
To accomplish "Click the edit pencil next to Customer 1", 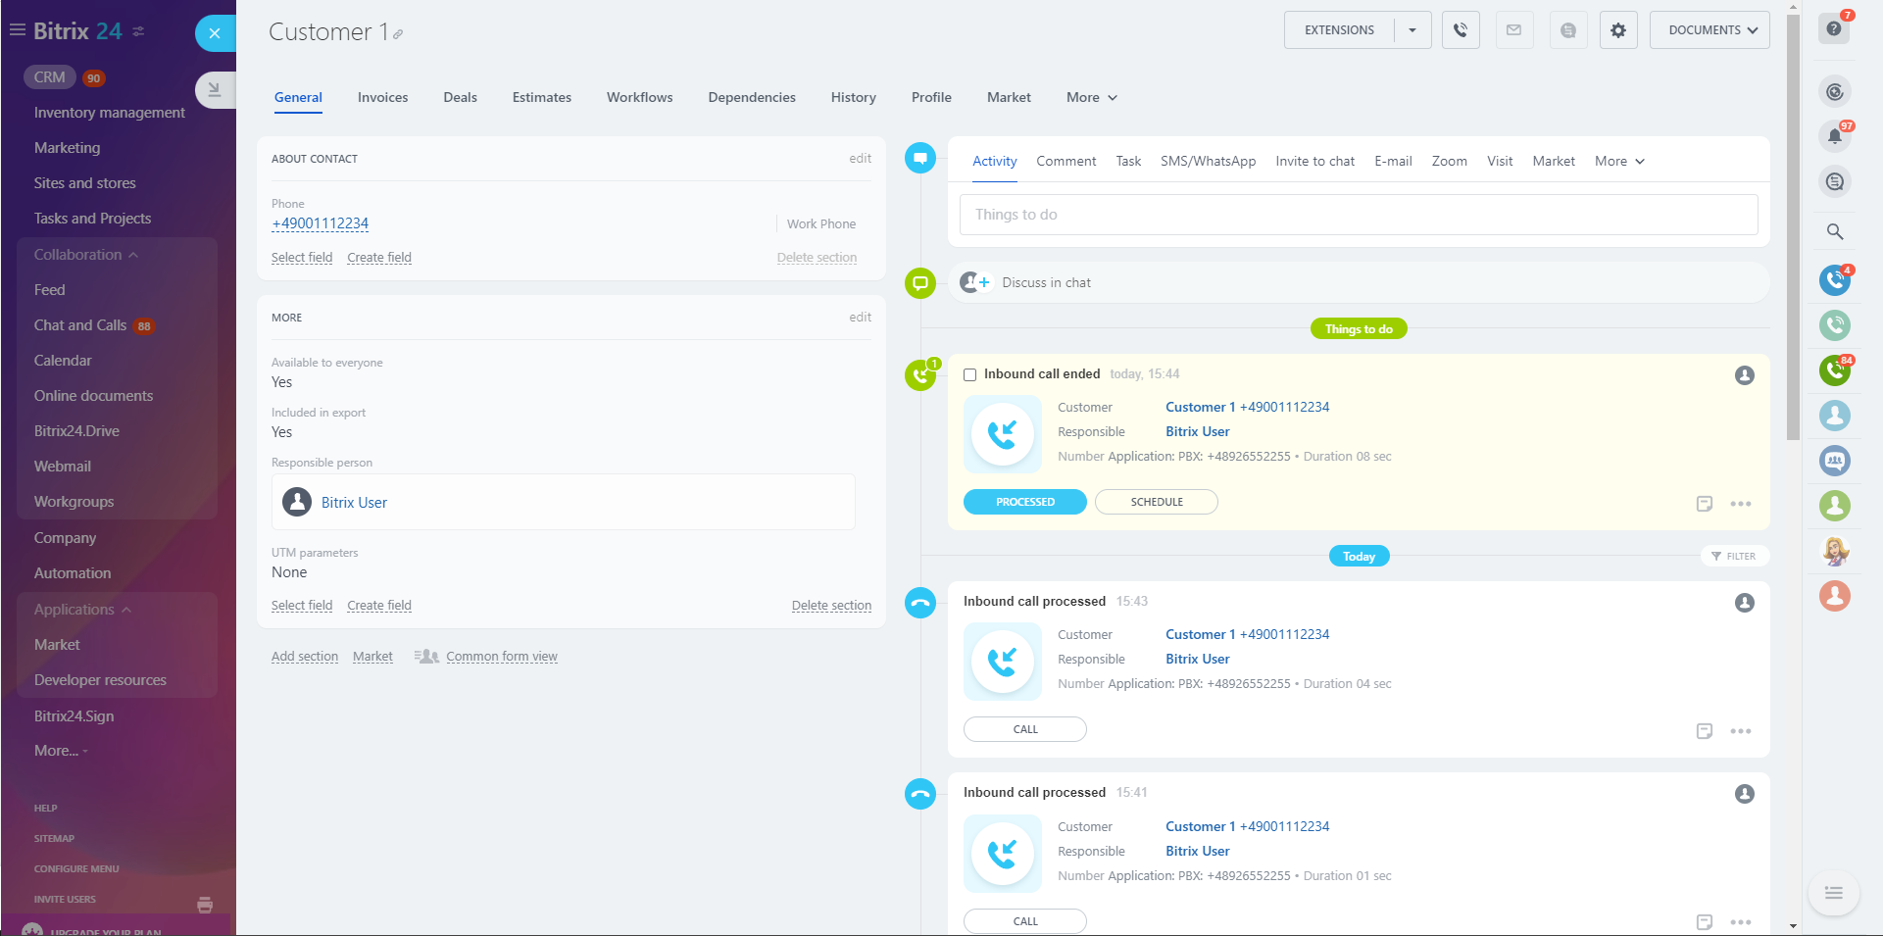I will (x=398, y=34).
